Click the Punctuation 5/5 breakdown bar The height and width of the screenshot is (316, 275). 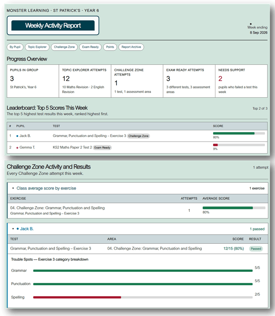coord(143,284)
